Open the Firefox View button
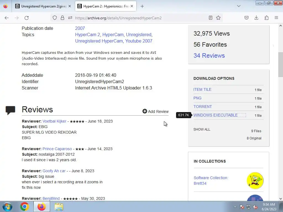 (6, 6)
